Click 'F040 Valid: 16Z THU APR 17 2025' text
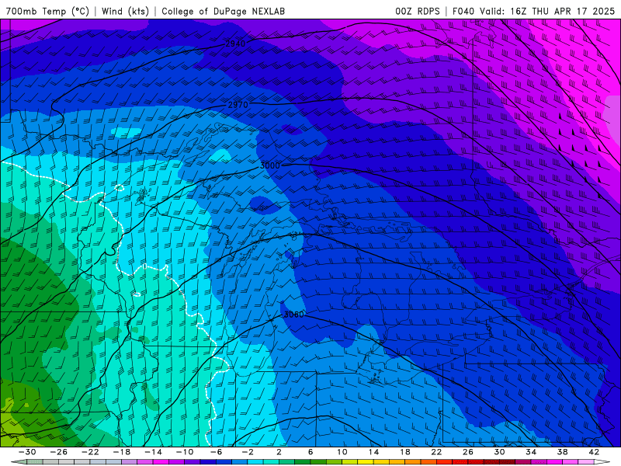 pos(533,11)
